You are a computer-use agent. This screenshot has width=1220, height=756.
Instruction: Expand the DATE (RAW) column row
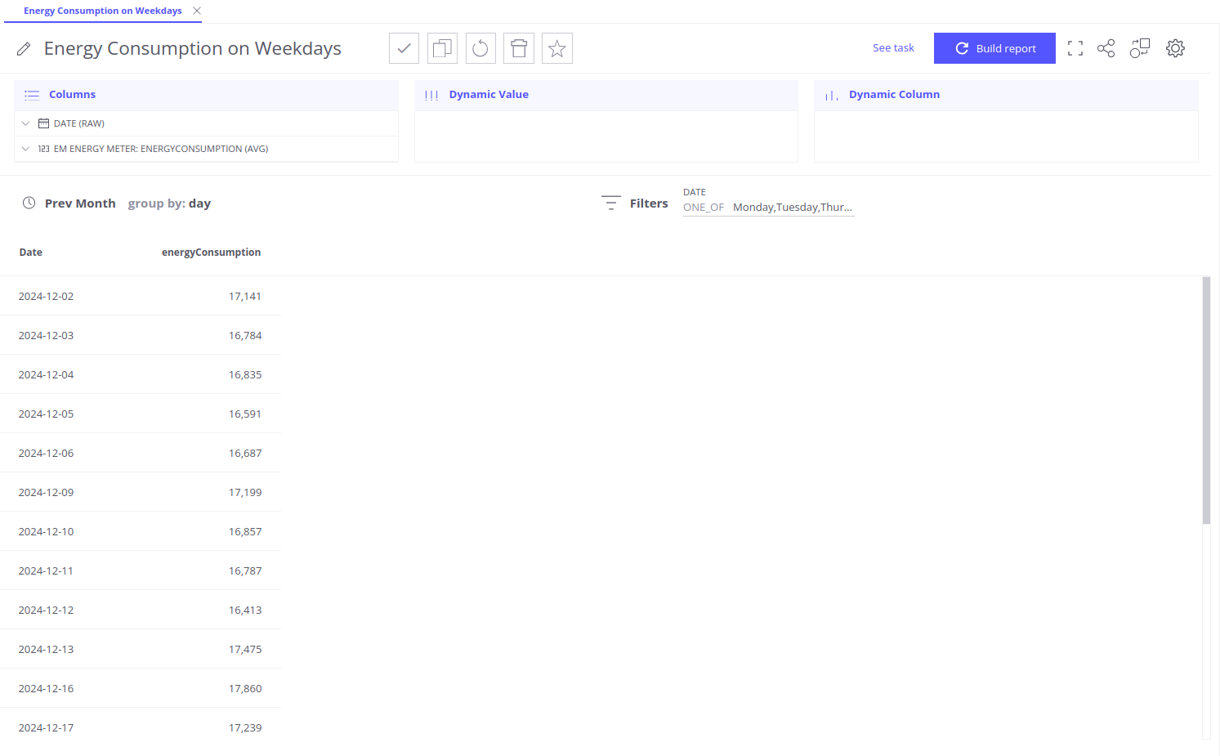tap(25, 123)
